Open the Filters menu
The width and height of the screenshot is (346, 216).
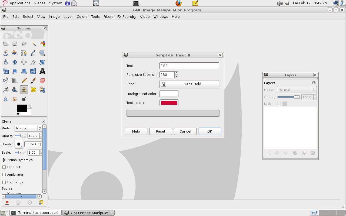[108, 16]
